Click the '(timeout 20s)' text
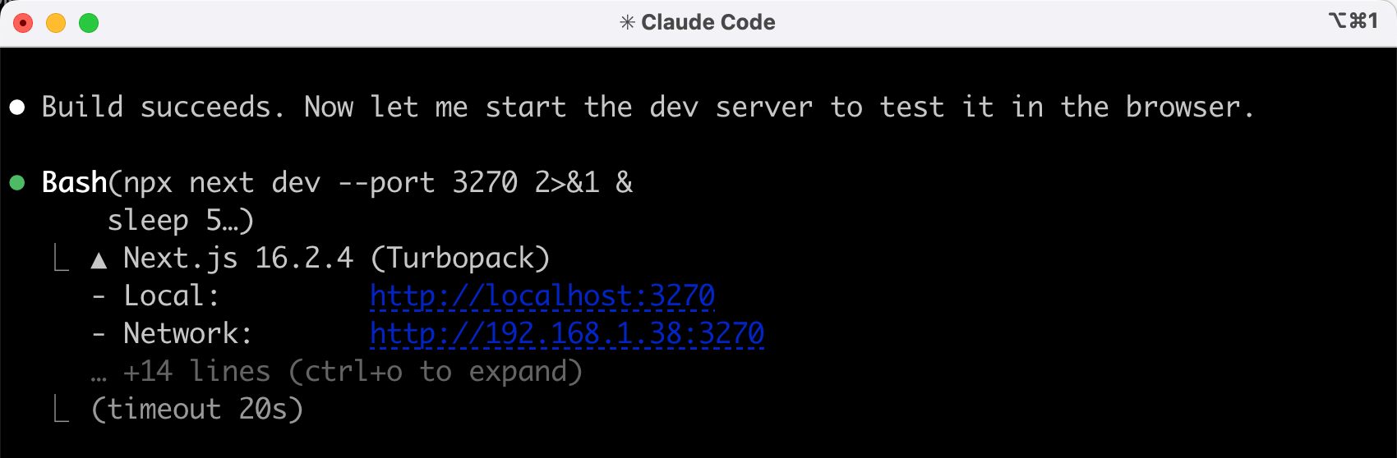Image resolution: width=1397 pixels, height=458 pixels. click(x=197, y=409)
